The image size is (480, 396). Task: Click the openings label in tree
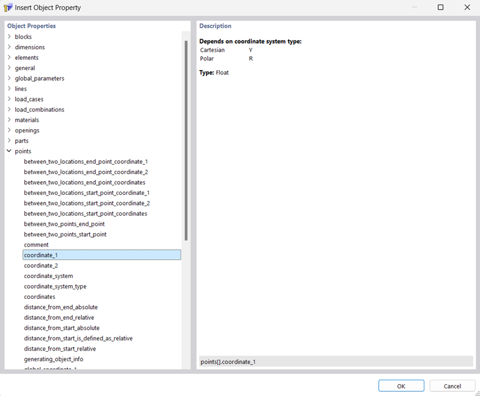(27, 130)
